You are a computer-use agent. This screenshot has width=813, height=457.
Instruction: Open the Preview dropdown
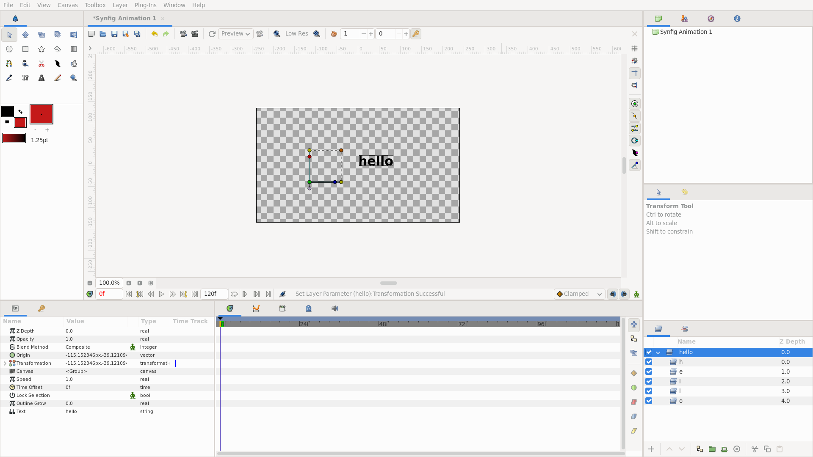point(236,34)
